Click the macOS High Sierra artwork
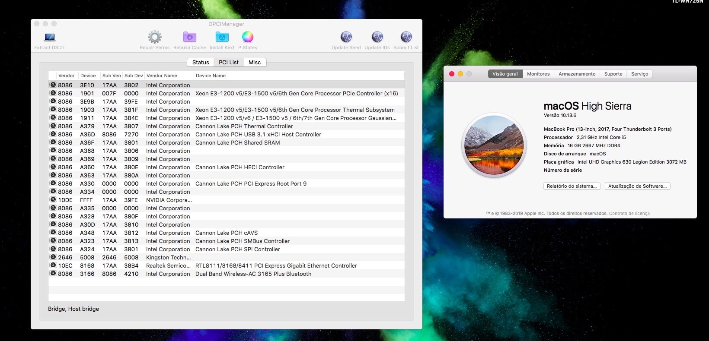The height and width of the screenshot is (341, 709). click(x=494, y=145)
